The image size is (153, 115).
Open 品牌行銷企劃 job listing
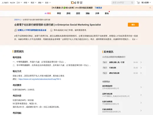tap(122, 95)
